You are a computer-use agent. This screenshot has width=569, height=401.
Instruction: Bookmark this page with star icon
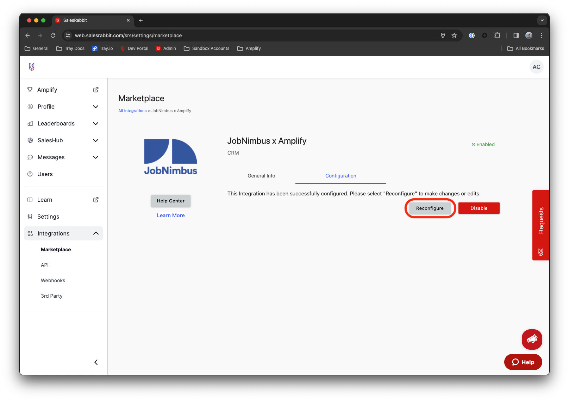pyautogui.click(x=454, y=35)
